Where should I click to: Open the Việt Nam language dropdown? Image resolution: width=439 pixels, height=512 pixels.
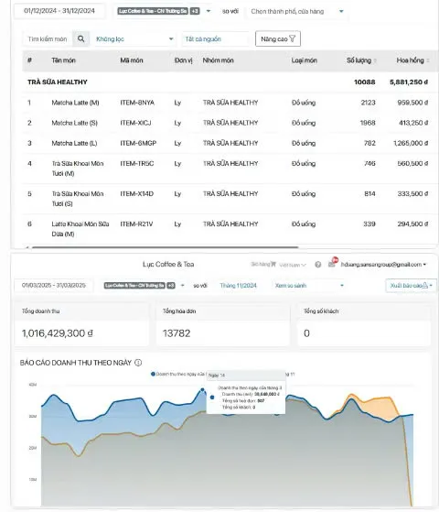coord(293,265)
